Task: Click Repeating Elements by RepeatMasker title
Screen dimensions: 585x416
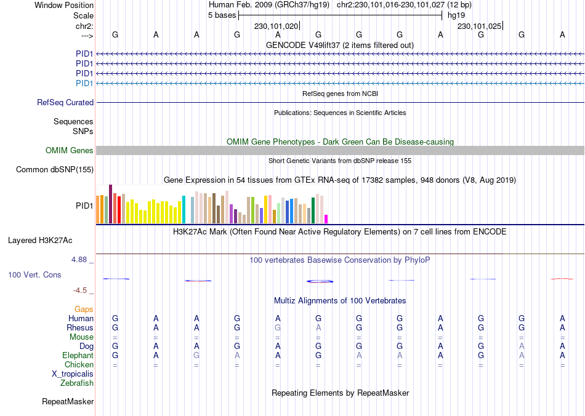Action: point(340,393)
